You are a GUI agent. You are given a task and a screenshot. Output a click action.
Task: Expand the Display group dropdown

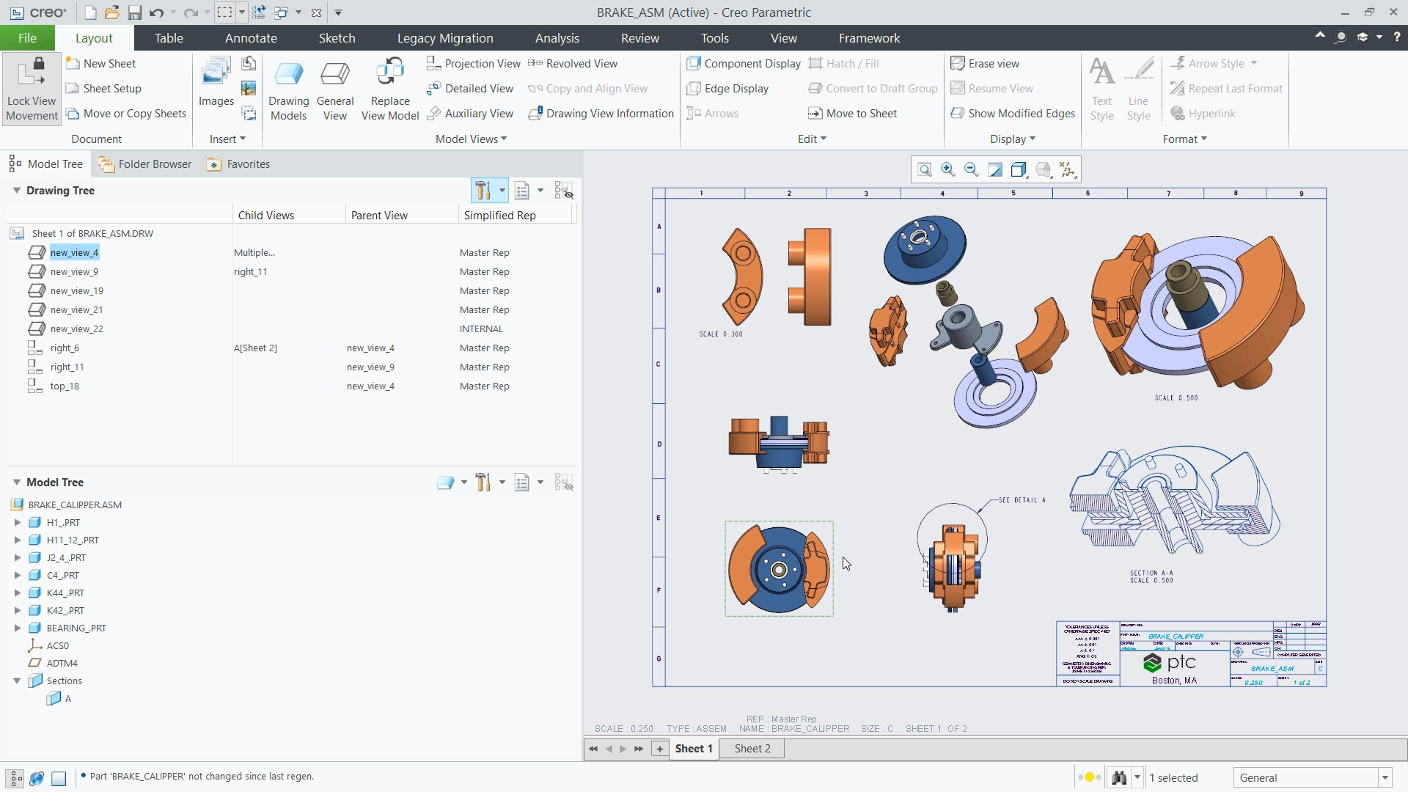pyautogui.click(x=1013, y=139)
